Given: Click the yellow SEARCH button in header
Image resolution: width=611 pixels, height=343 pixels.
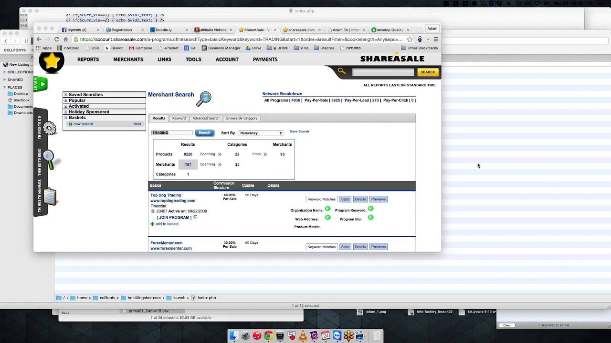Looking at the screenshot, I should (x=428, y=72).
